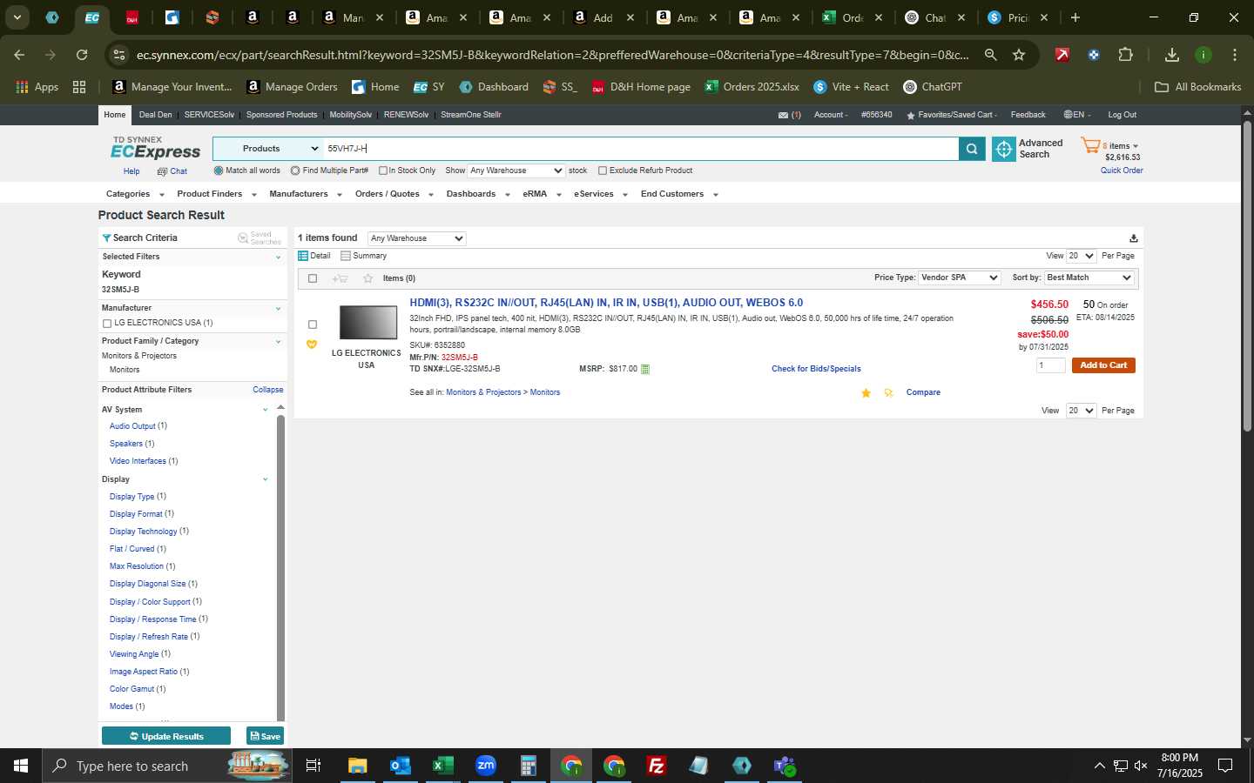Click the favorites star in items header
The width and height of the screenshot is (1254, 783).
367,278
